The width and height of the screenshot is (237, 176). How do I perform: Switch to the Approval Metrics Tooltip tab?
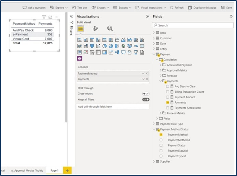tap(27, 171)
